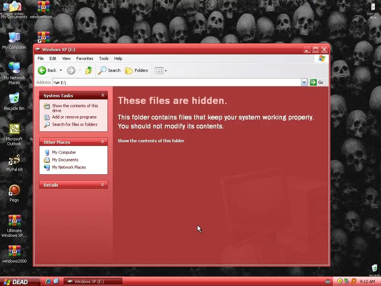This screenshot has width=381, height=286.
Task: Click the Windows XP (E:) taskbar button
Action: coord(93,282)
